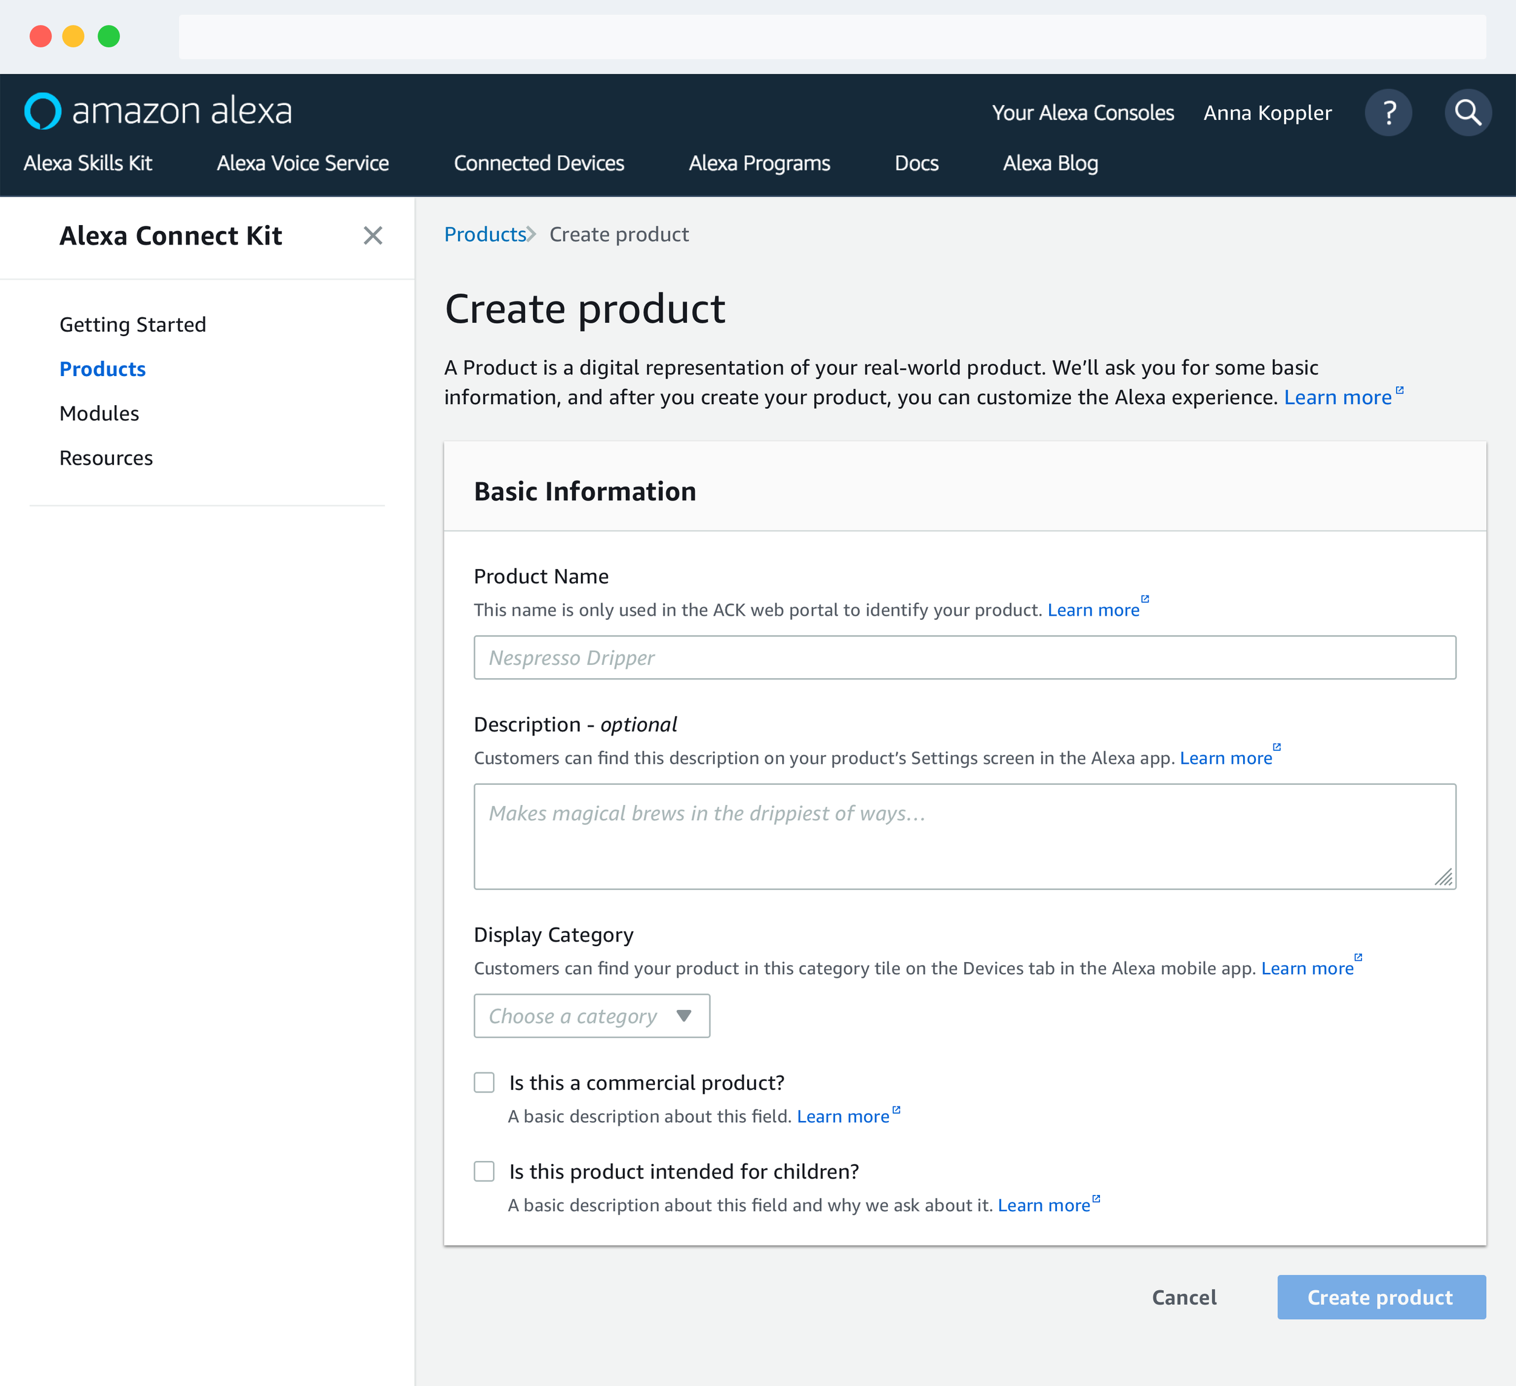Click the Products breadcrumb link

(x=485, y=235)
